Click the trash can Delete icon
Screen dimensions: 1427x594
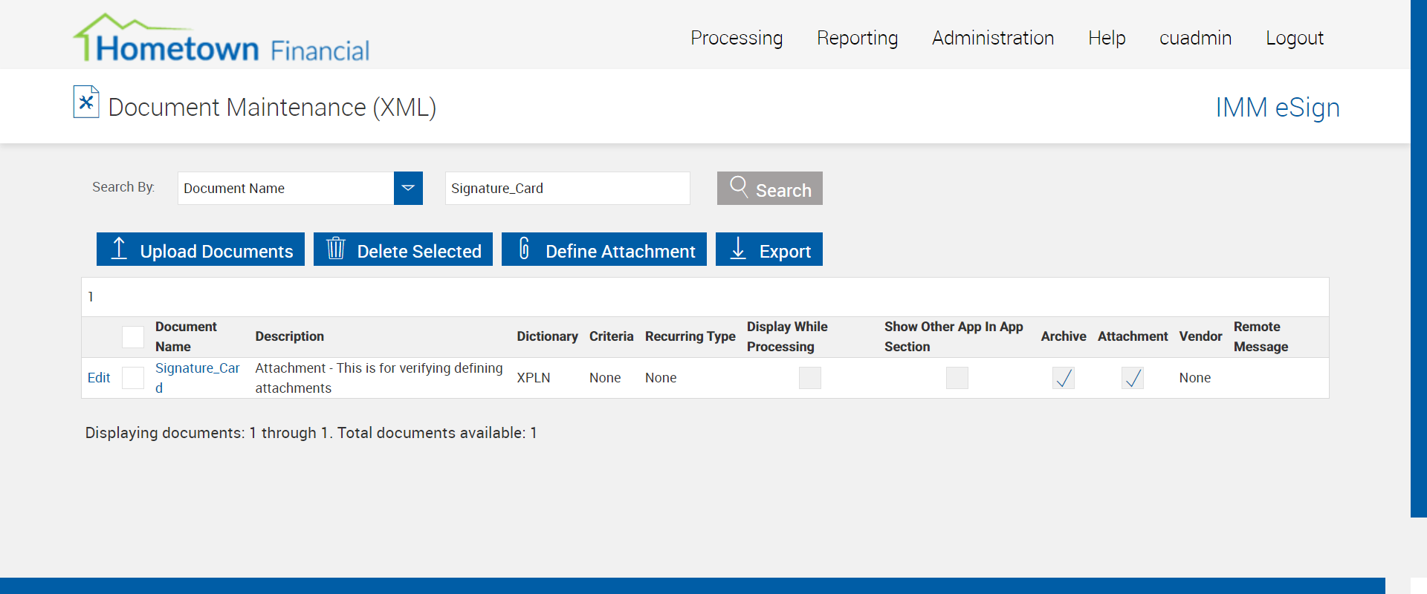[x=336, y=249]
